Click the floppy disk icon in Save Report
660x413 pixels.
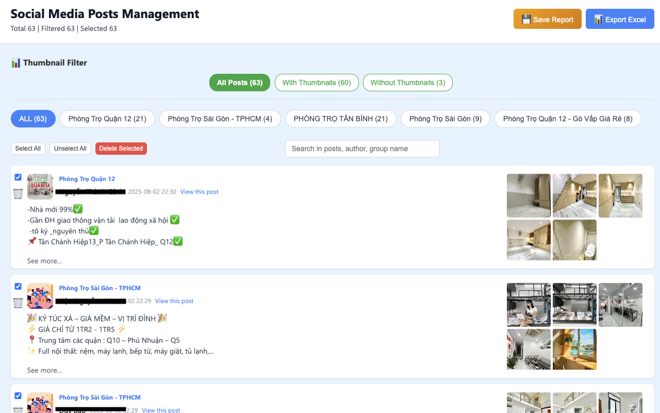pyautogui.click(x=526, y=19)
